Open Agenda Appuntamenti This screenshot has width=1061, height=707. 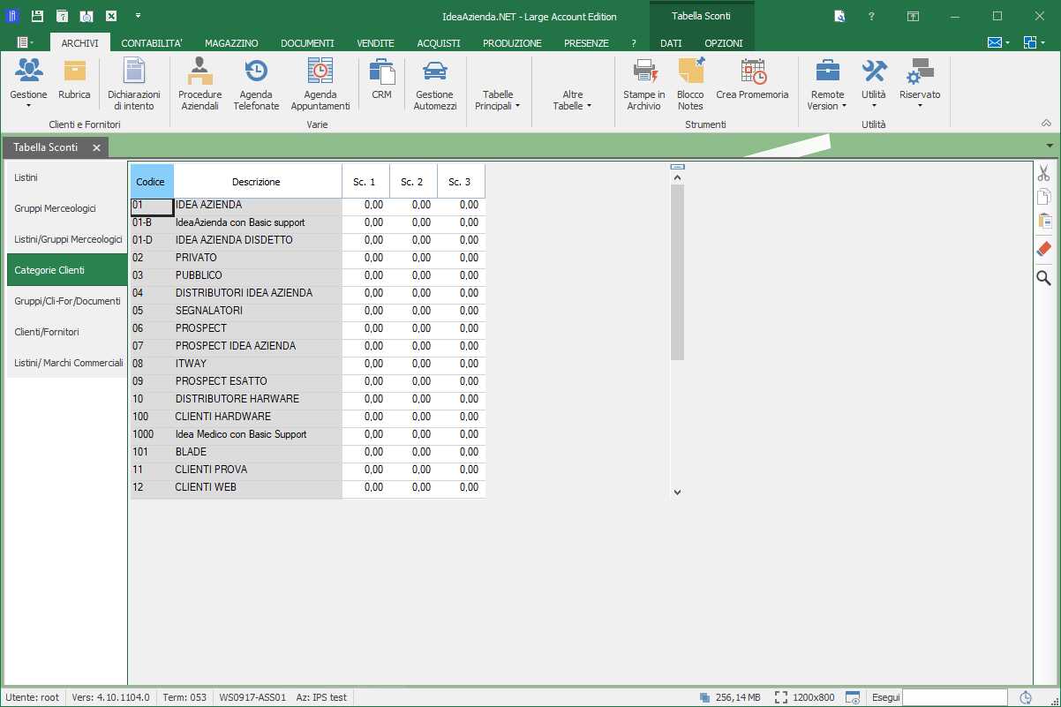[x=320, y=84]
